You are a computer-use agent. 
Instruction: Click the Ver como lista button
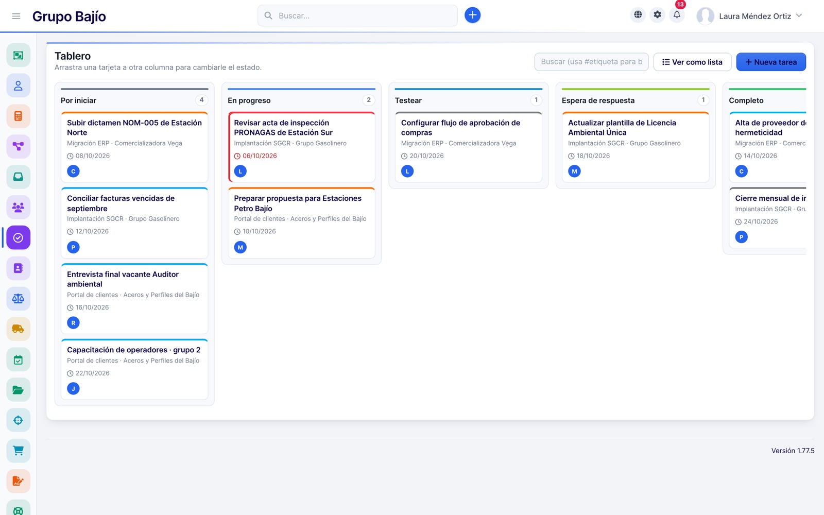pyautogui.click(x=692, y=62)
